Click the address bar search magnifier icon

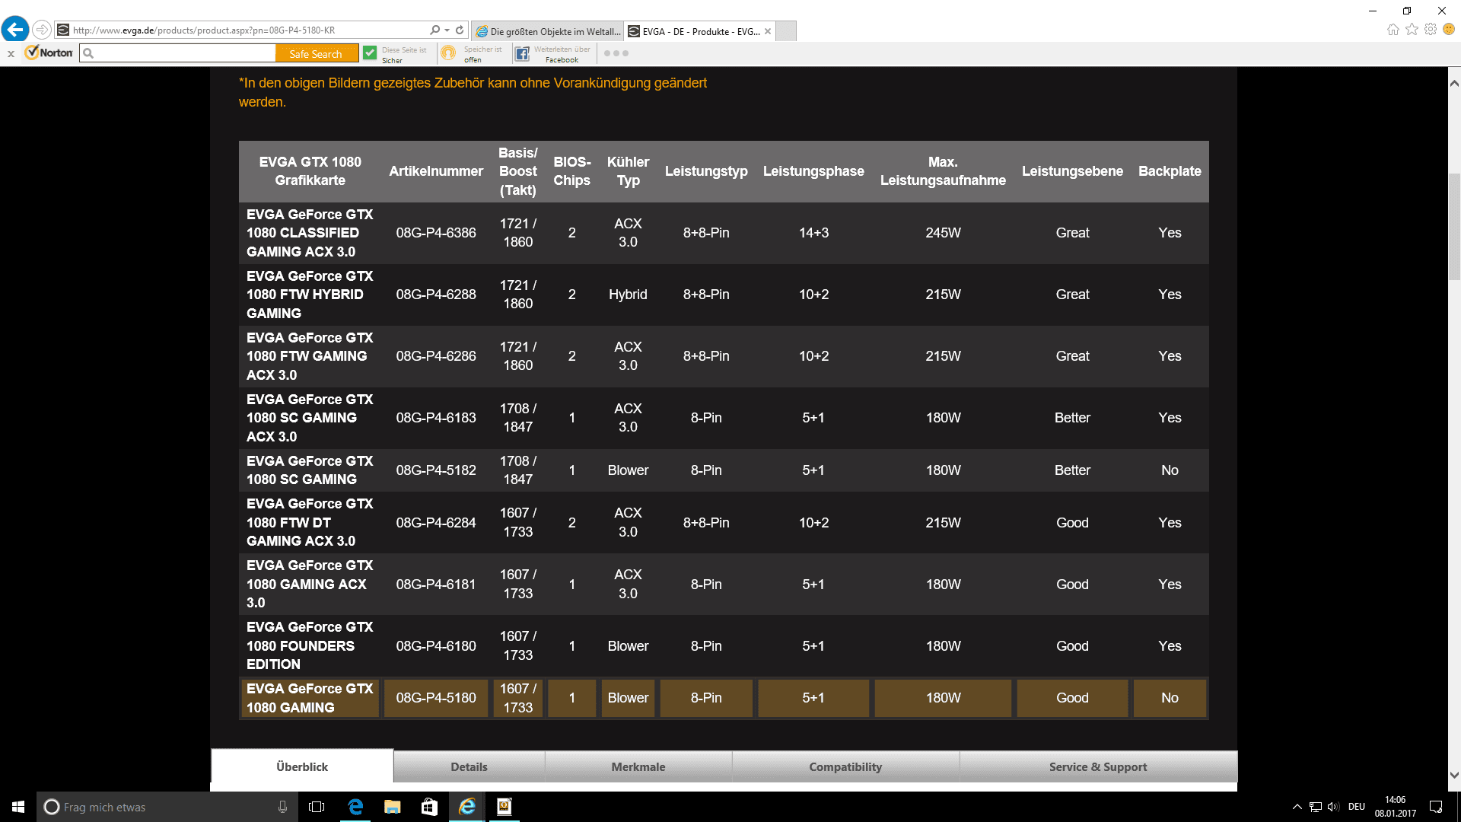click(434, 30)
